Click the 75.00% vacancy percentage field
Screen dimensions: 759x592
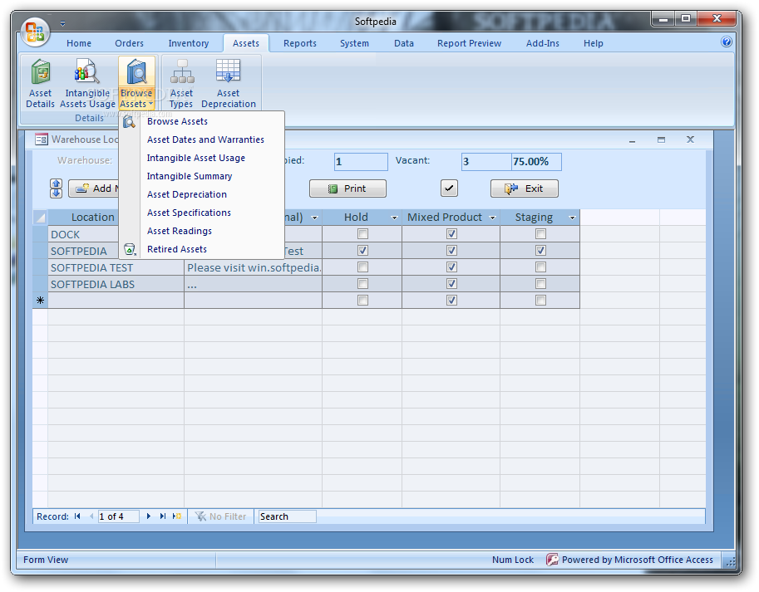tap(536, 161)
